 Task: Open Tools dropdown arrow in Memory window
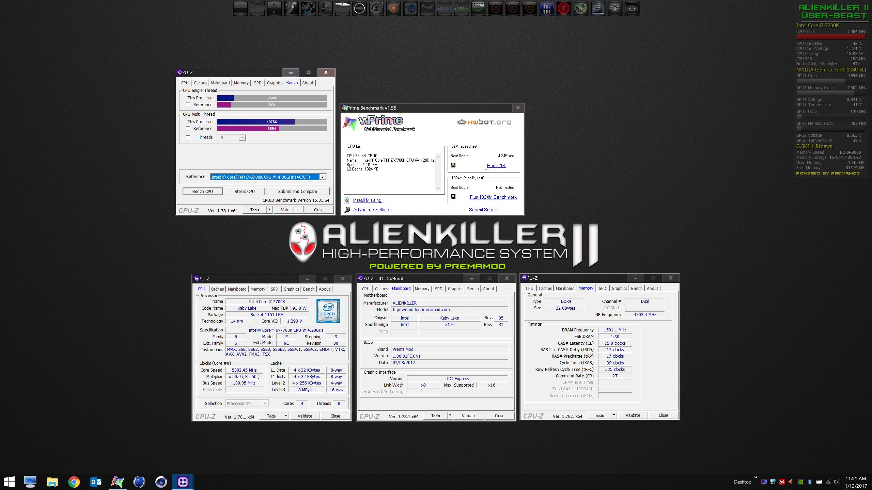[614, 415]
